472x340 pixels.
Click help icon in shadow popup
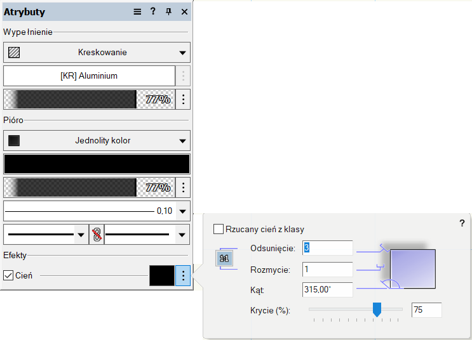click(x=462, y=223)
